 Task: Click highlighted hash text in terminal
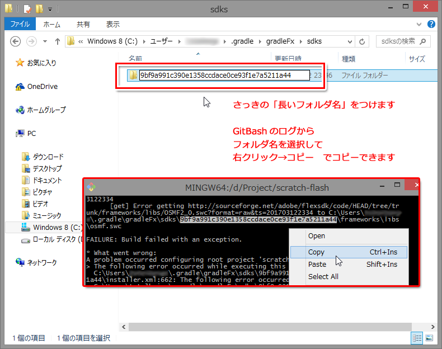258,219
